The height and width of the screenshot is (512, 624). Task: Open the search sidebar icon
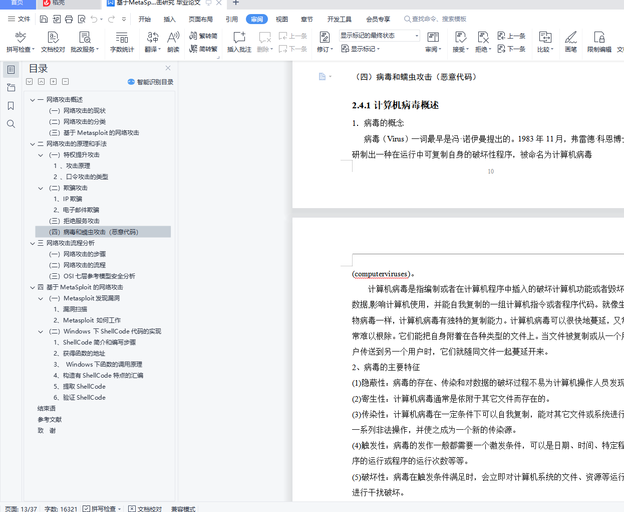11,124
